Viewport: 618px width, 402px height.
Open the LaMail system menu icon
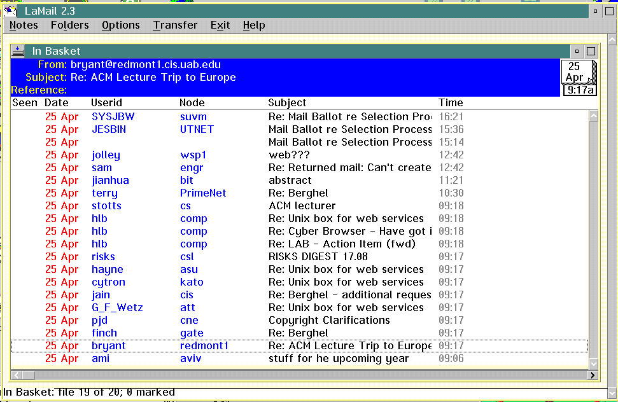coord(10,11)
